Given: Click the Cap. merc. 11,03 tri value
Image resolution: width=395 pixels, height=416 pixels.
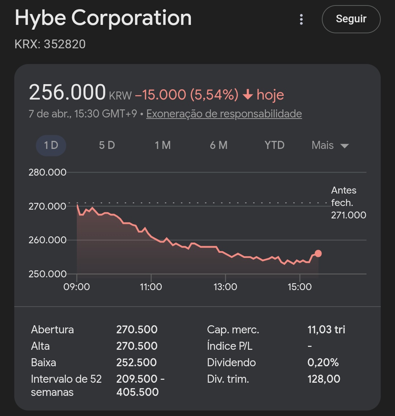Looking at the screenshot, I should pyautogui.click(x=326, y=329).
